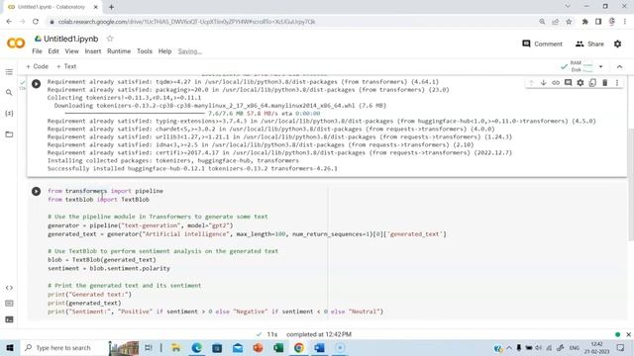634x356 pixels.
Task: Open Chrome three-dot menu
Action: point(625,22)
